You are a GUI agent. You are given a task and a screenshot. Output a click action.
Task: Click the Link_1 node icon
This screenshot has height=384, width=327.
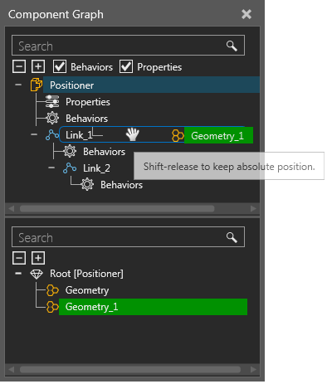52,135
